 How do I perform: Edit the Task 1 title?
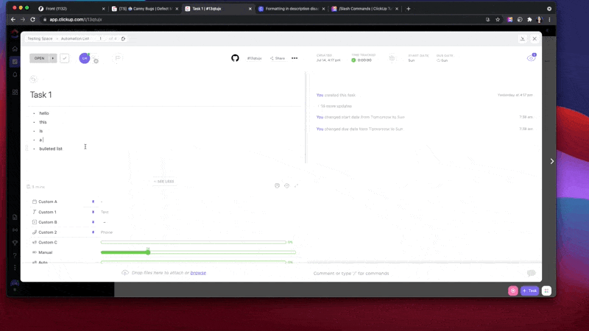pos(41,95)
